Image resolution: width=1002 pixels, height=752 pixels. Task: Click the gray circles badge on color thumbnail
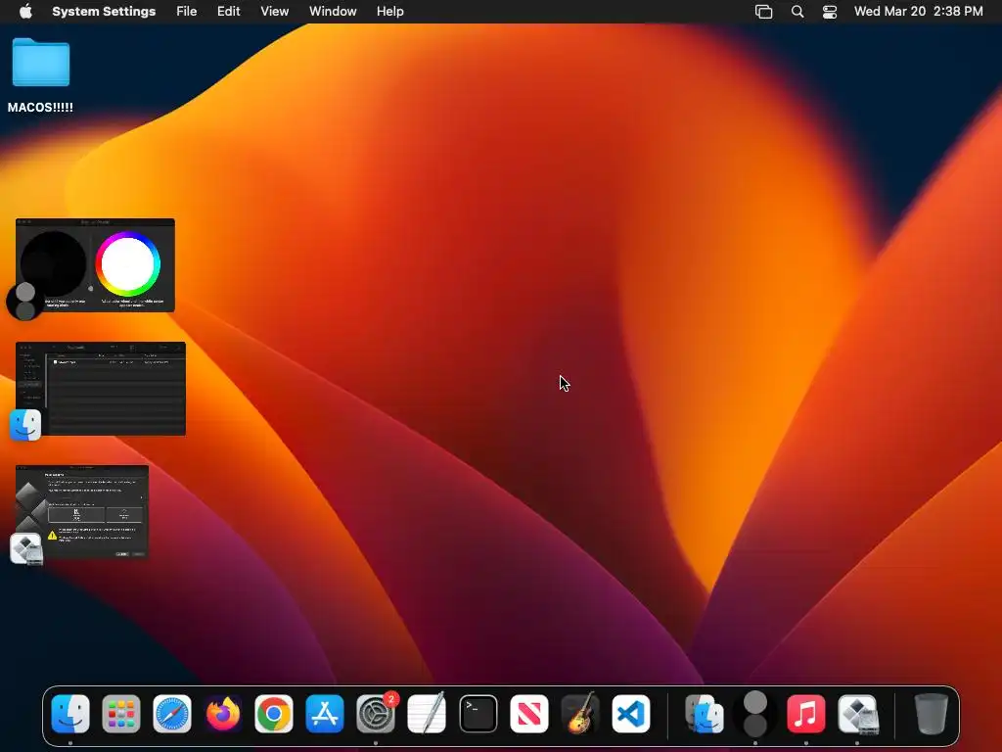pos(24,302)
